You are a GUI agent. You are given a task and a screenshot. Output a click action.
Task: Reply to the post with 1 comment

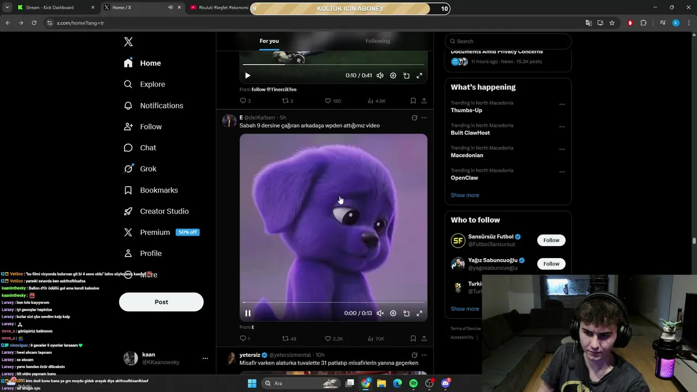[245, 339]
